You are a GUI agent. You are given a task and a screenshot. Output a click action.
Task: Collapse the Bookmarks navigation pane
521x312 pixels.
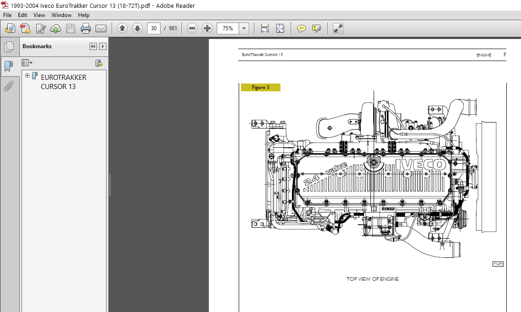pos(93,46)
